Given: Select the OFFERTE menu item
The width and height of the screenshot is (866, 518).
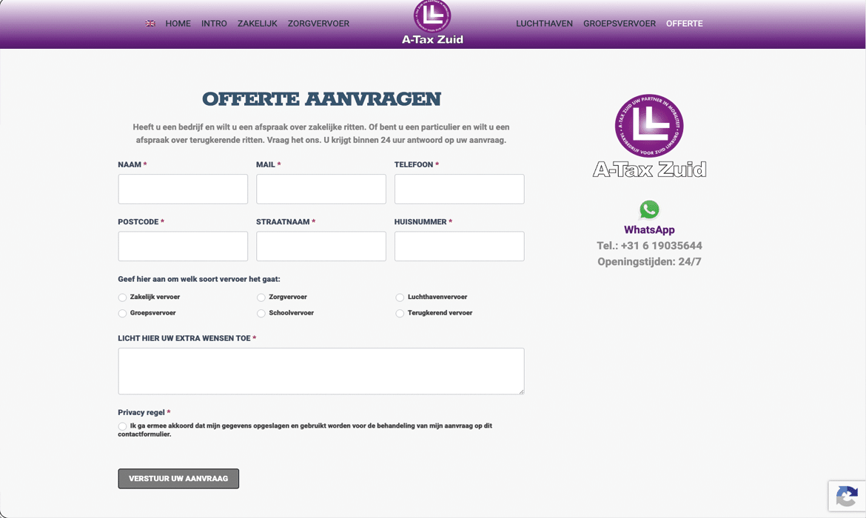Looking at the screenshot, I should pyautogui.click(x=685, y=24).
